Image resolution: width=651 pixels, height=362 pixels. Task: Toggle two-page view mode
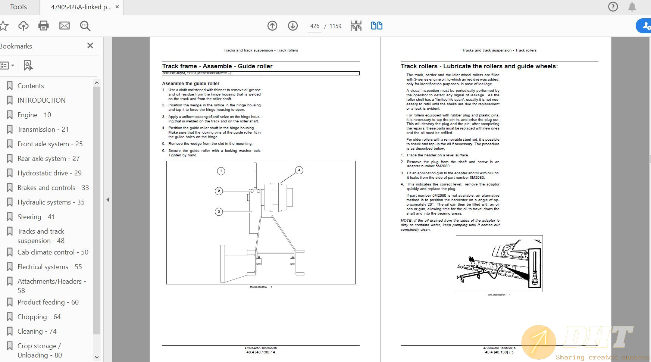coord(376,26)
